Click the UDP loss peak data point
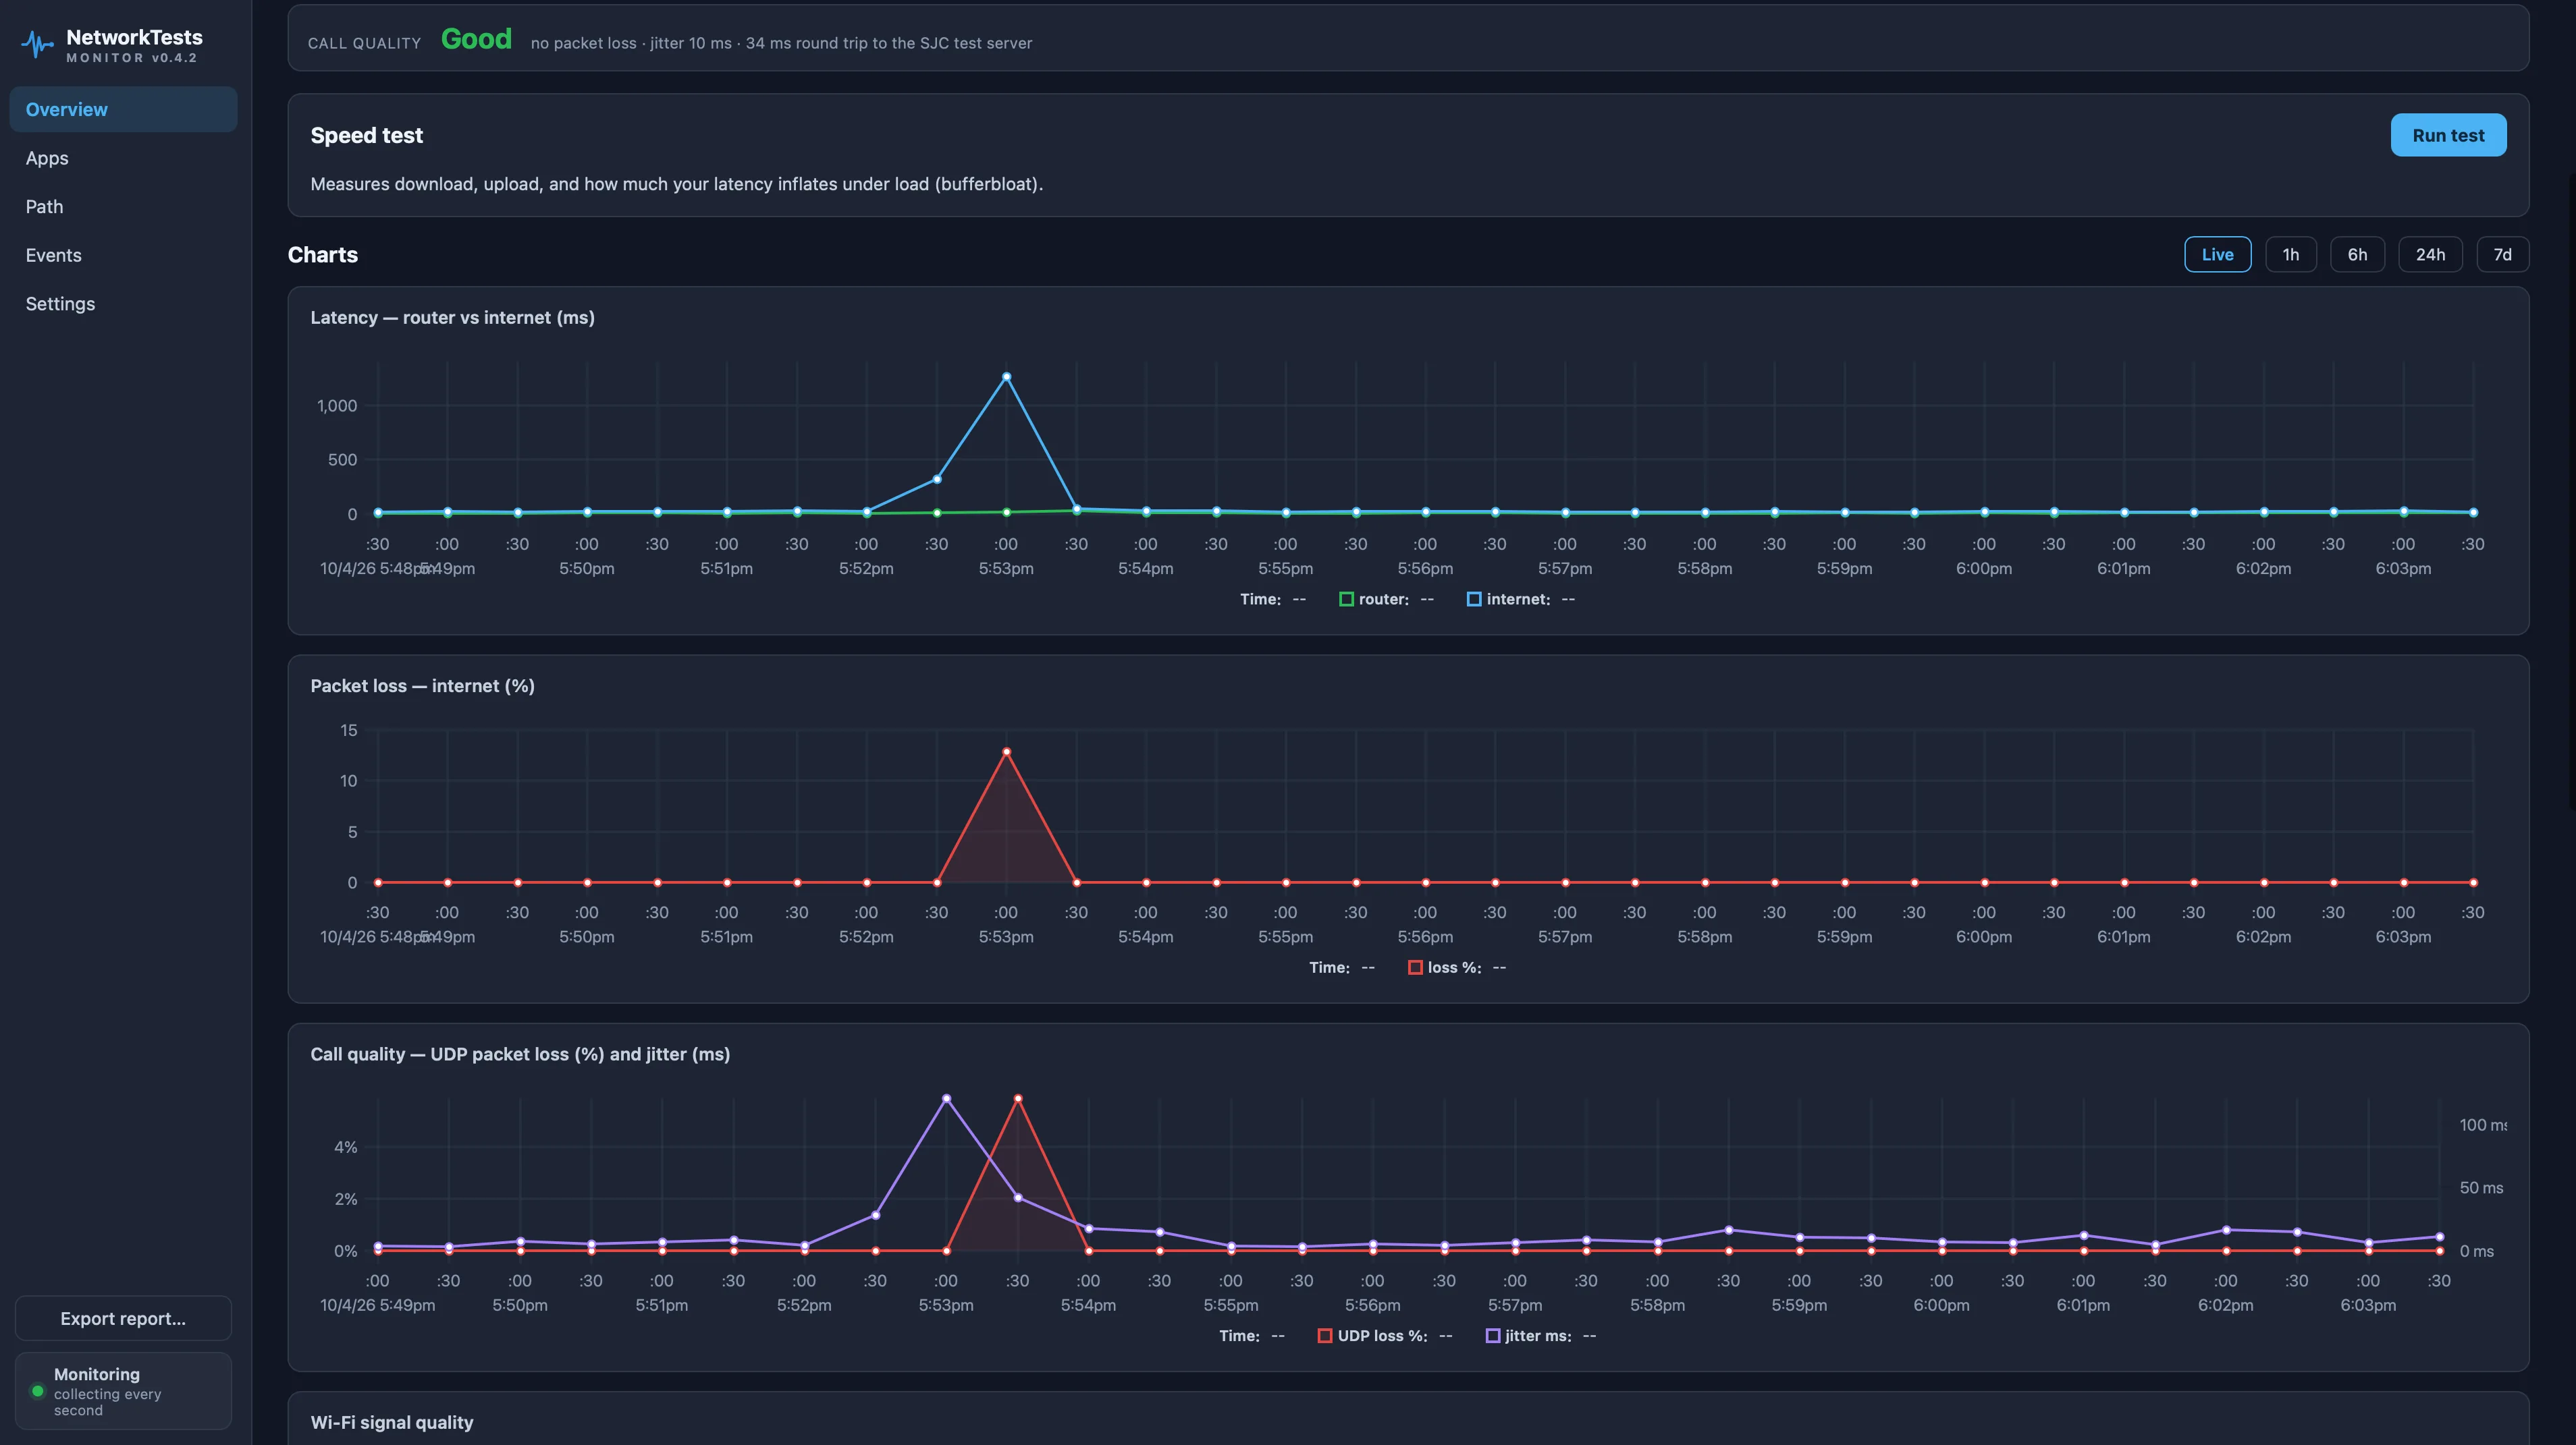The height and width of the screenshot is (1445, 2576). click(x=1018, y=1098)
